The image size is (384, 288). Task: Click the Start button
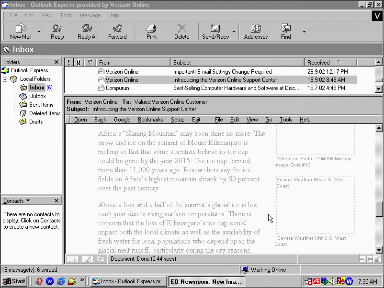point(14,281)
